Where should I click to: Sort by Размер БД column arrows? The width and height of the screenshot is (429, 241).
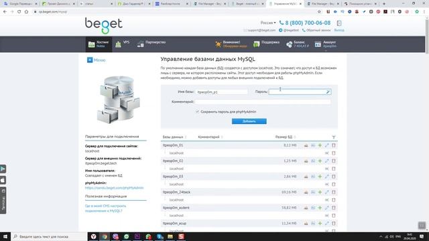pos(295,137)
